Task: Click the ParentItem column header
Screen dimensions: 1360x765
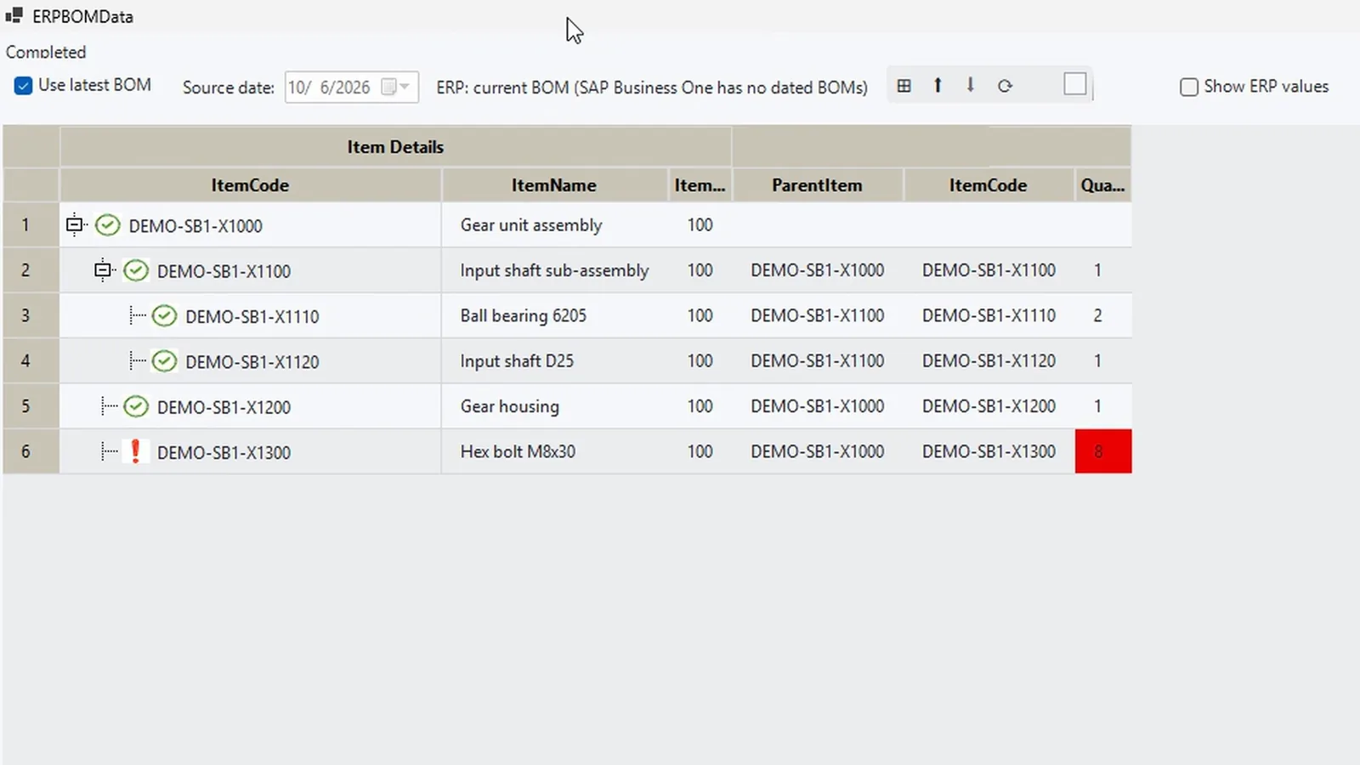Action: pos(817,185)
